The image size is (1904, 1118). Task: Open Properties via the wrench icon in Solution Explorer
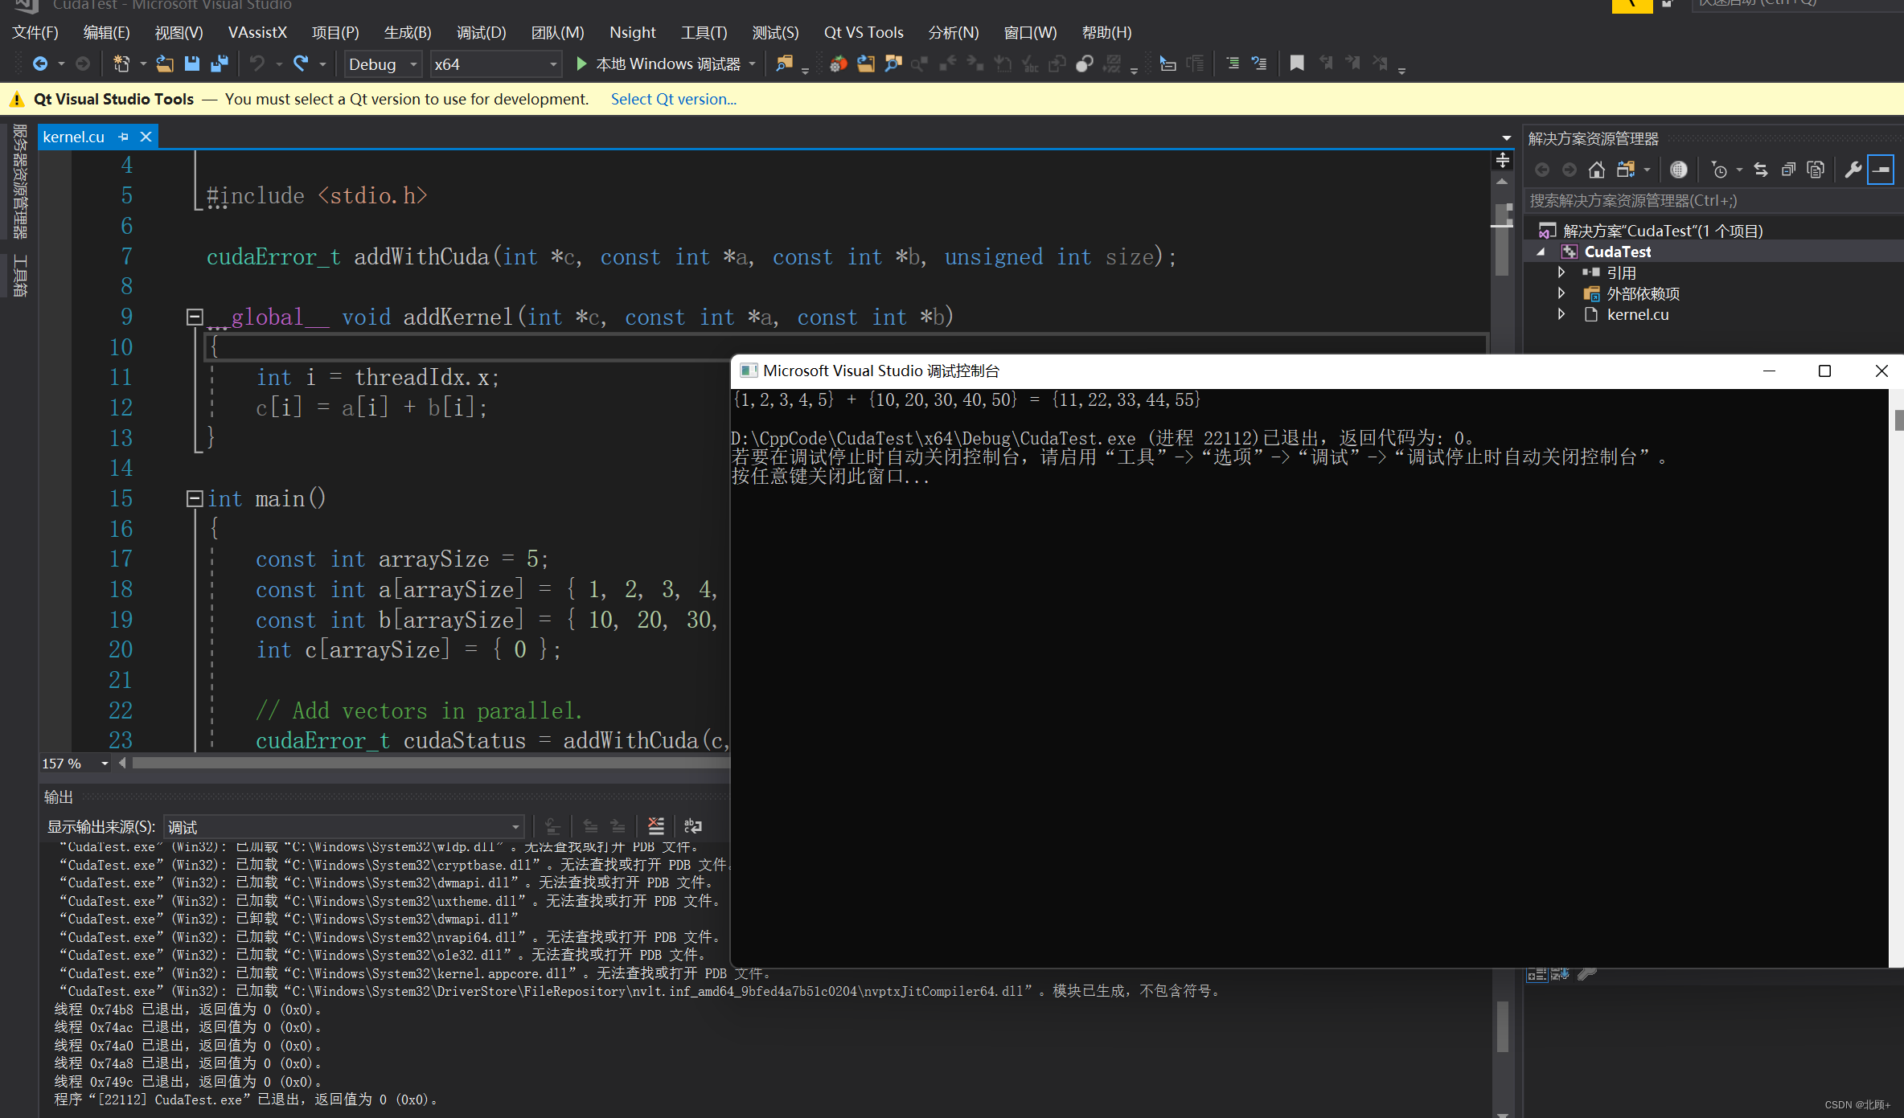tap(1853, 170)
